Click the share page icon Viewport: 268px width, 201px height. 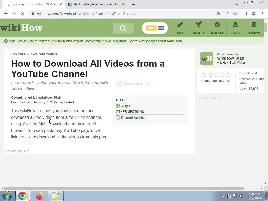tap(227, 14)
